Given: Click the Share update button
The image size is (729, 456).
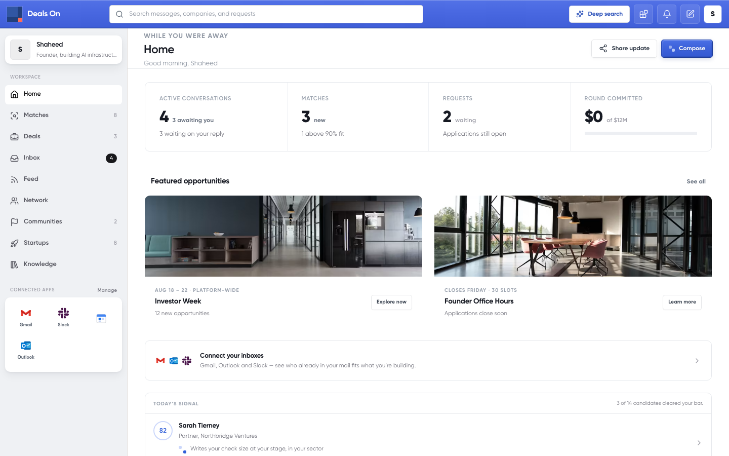Looking at the screenshot, I should (624, 49).
